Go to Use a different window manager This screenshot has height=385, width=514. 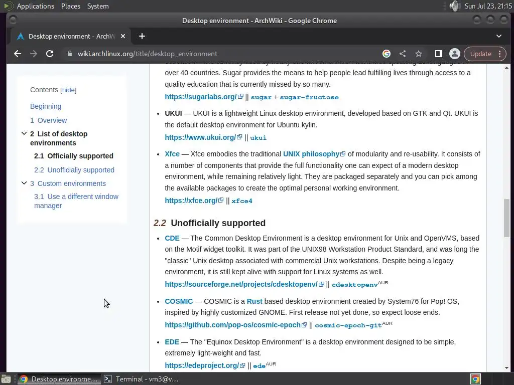tap(76, 201)
